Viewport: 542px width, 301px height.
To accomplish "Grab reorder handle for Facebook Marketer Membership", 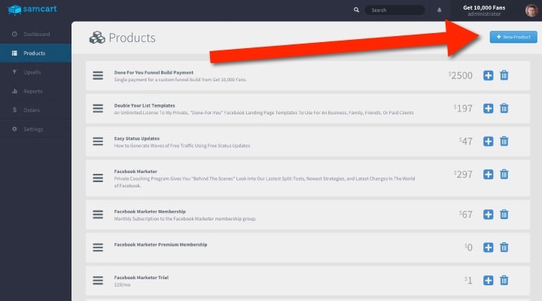I will pyautogui.click(x=98, y=214).
